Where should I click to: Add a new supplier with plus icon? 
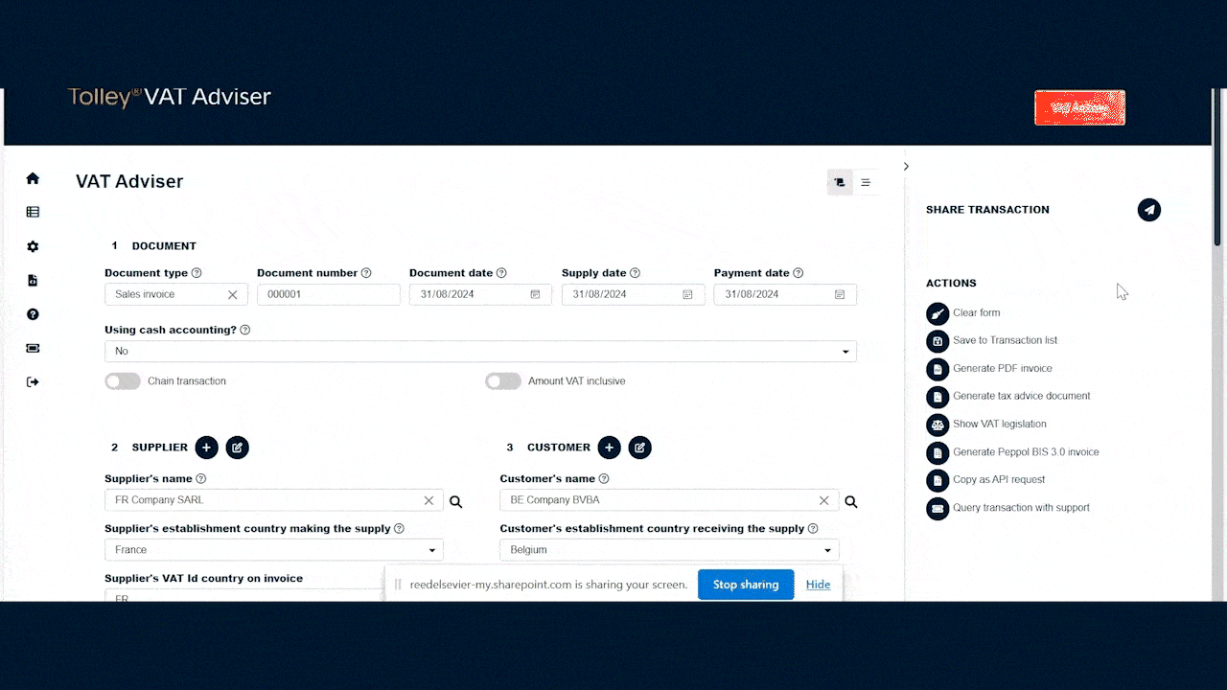click(x=206, y=448)
